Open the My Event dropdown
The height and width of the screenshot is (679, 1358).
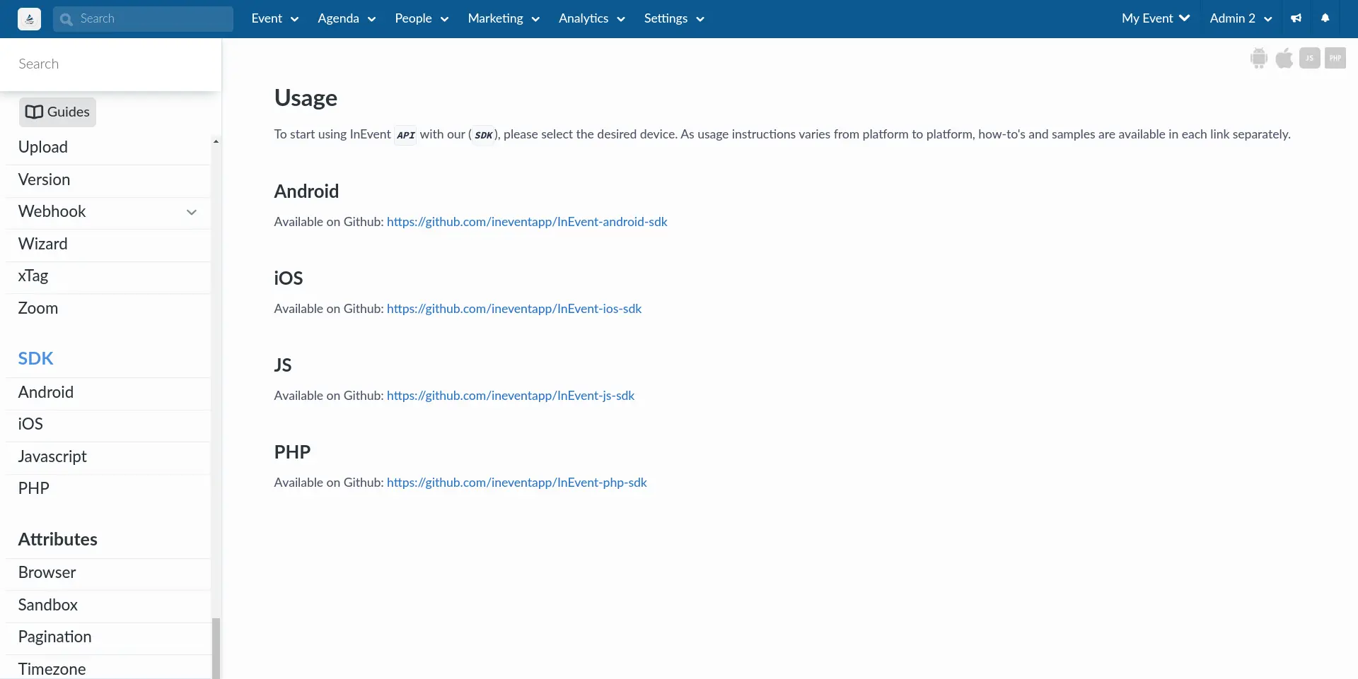tap(1156, 18)
